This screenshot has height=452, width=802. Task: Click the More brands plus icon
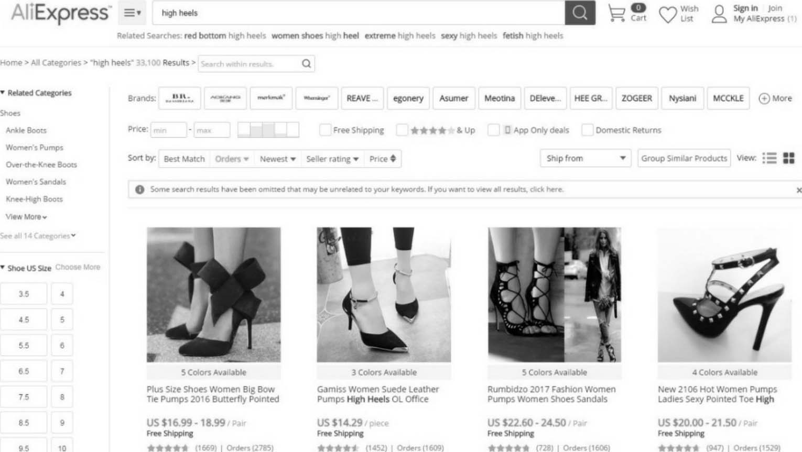click(x=764, y=98)
